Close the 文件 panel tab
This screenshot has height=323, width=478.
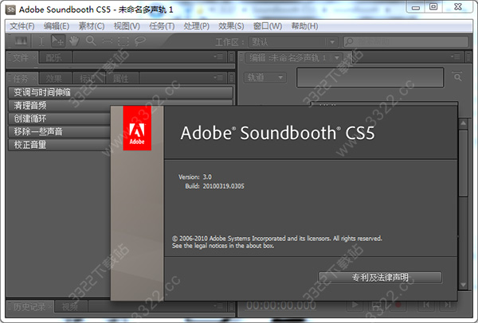tap(34, 56)
